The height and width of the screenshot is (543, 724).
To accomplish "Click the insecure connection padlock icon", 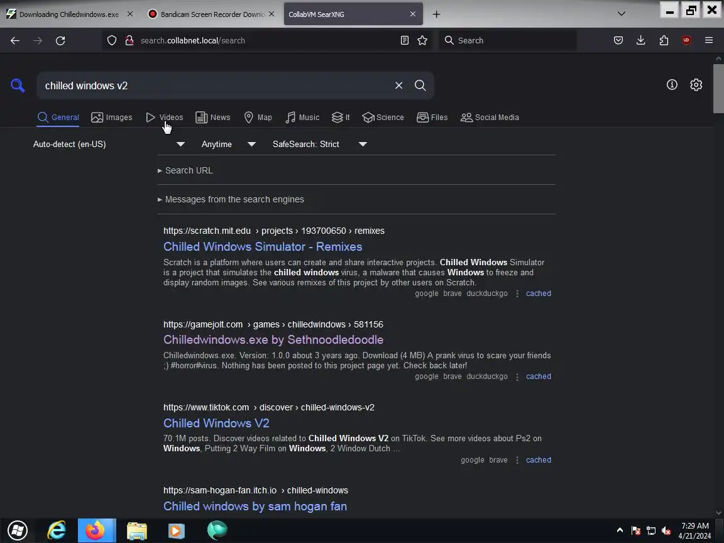I will (x=129, y=41).
